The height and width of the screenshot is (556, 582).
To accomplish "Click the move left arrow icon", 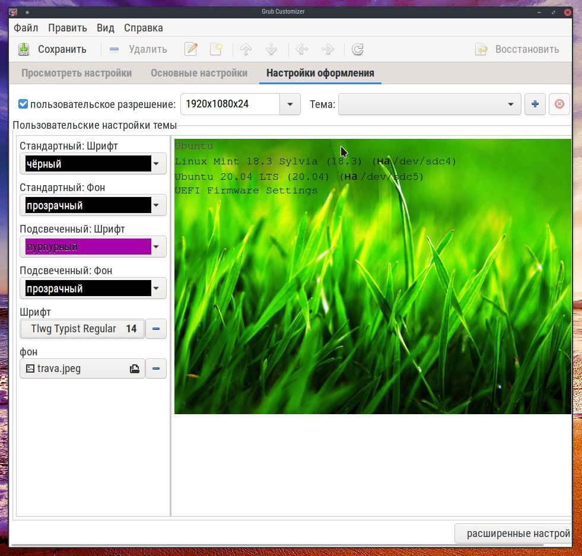I will [x=302, y=49].
